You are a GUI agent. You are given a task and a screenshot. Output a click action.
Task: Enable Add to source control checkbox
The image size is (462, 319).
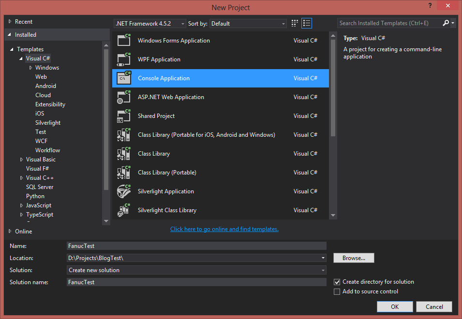pos(337,291)
